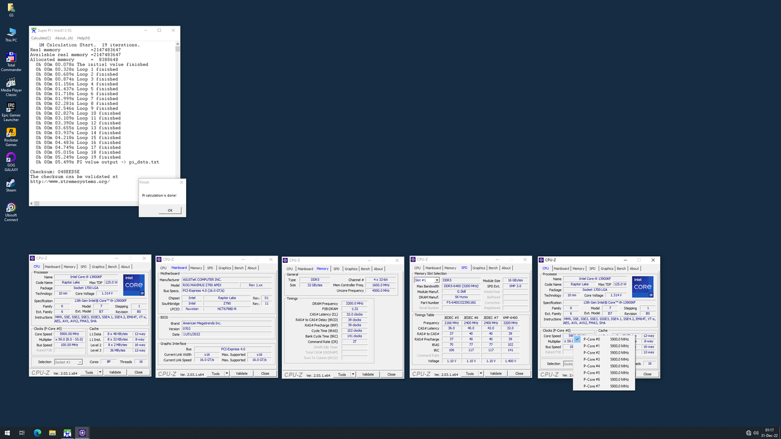The image size is (781, 439).
Task: Click the CPU-Z title bar icon of the Mainboard window
Action: [x=160, y=260]
